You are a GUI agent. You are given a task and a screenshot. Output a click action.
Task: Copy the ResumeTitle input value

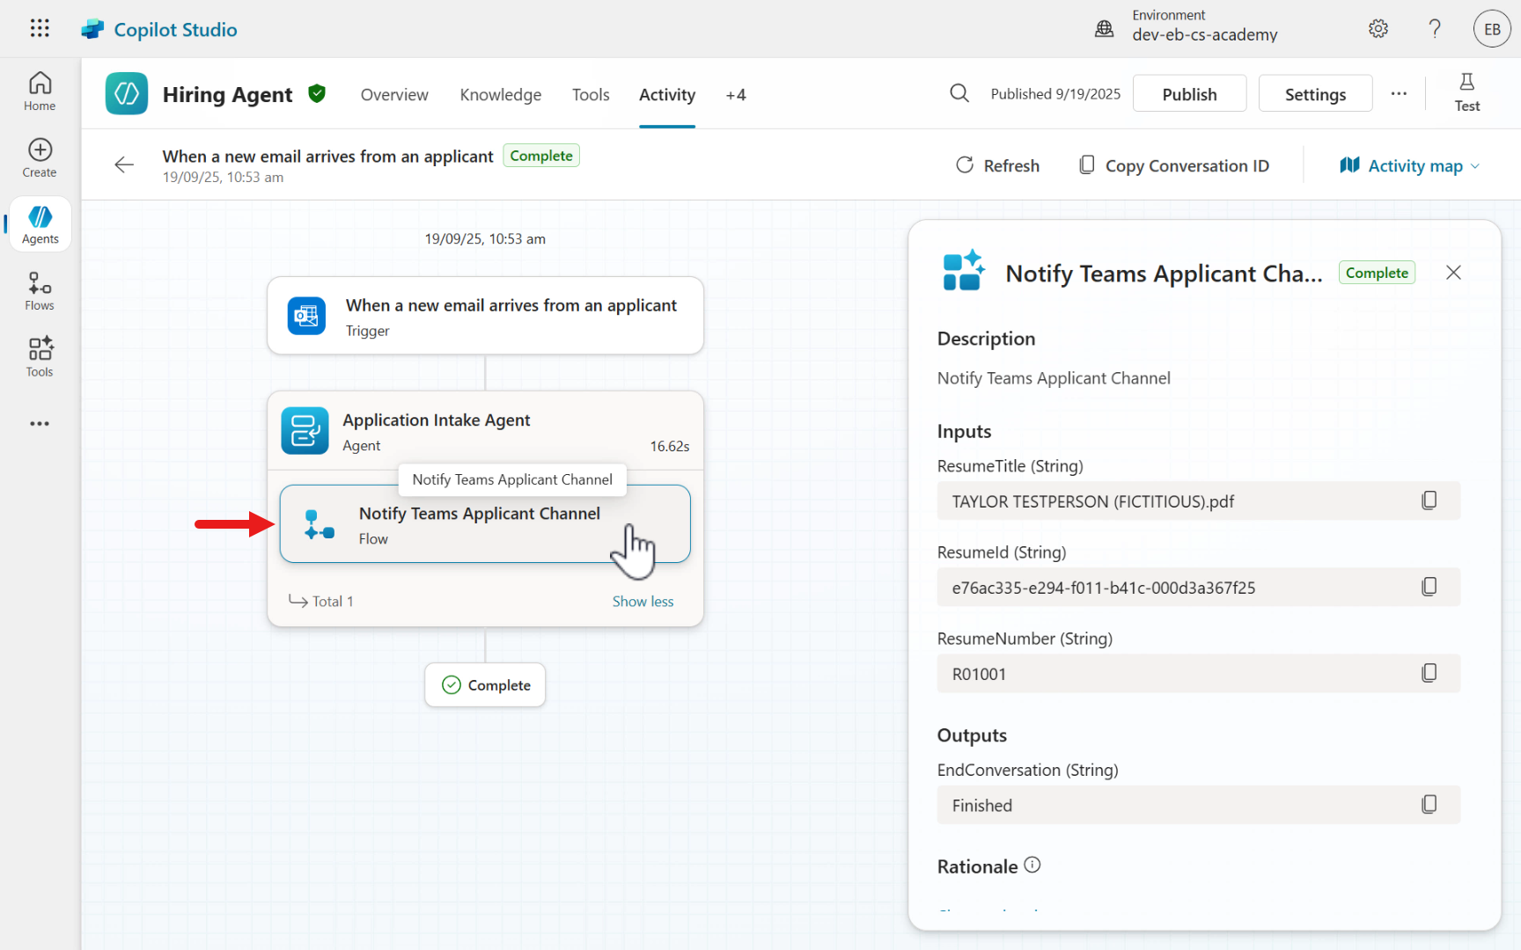(1429, 501)
